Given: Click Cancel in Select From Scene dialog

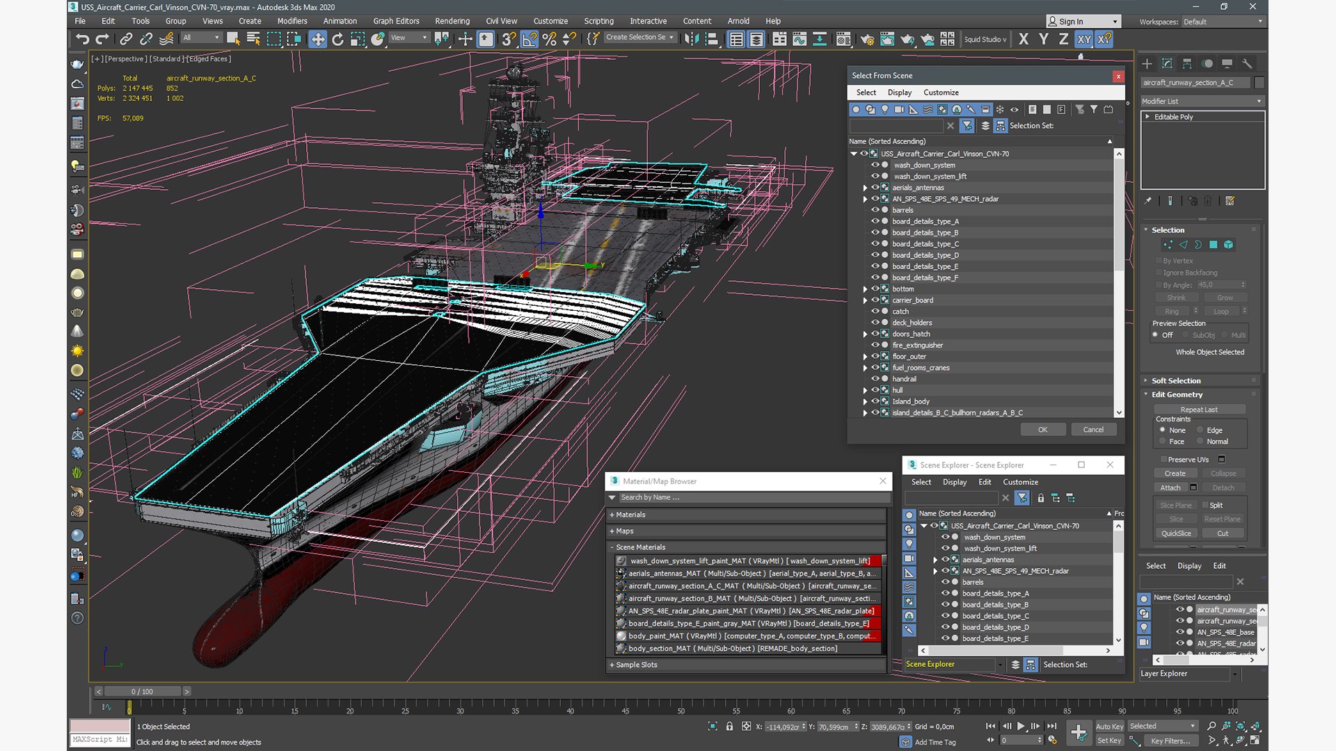Looking at the screenshot, I should point(1093,430).
